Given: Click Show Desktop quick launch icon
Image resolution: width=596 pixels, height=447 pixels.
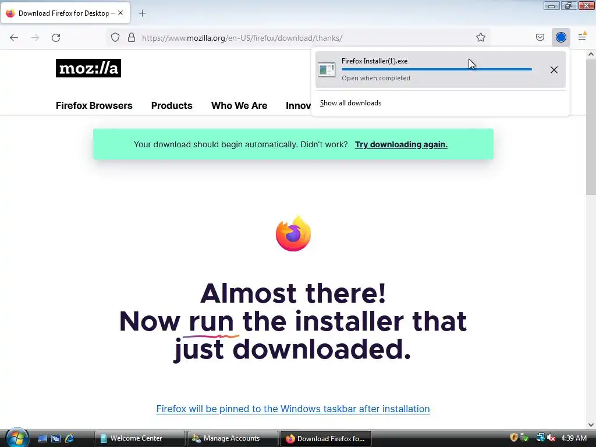Looking at the screenshot, I should 42,438.
